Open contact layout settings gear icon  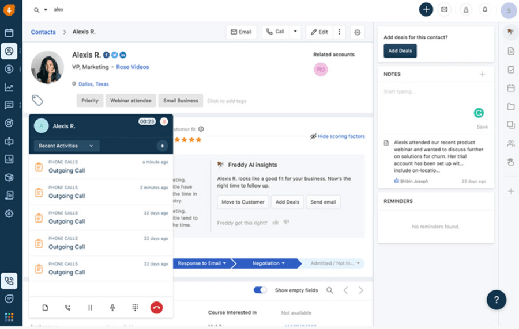point(357,32)
